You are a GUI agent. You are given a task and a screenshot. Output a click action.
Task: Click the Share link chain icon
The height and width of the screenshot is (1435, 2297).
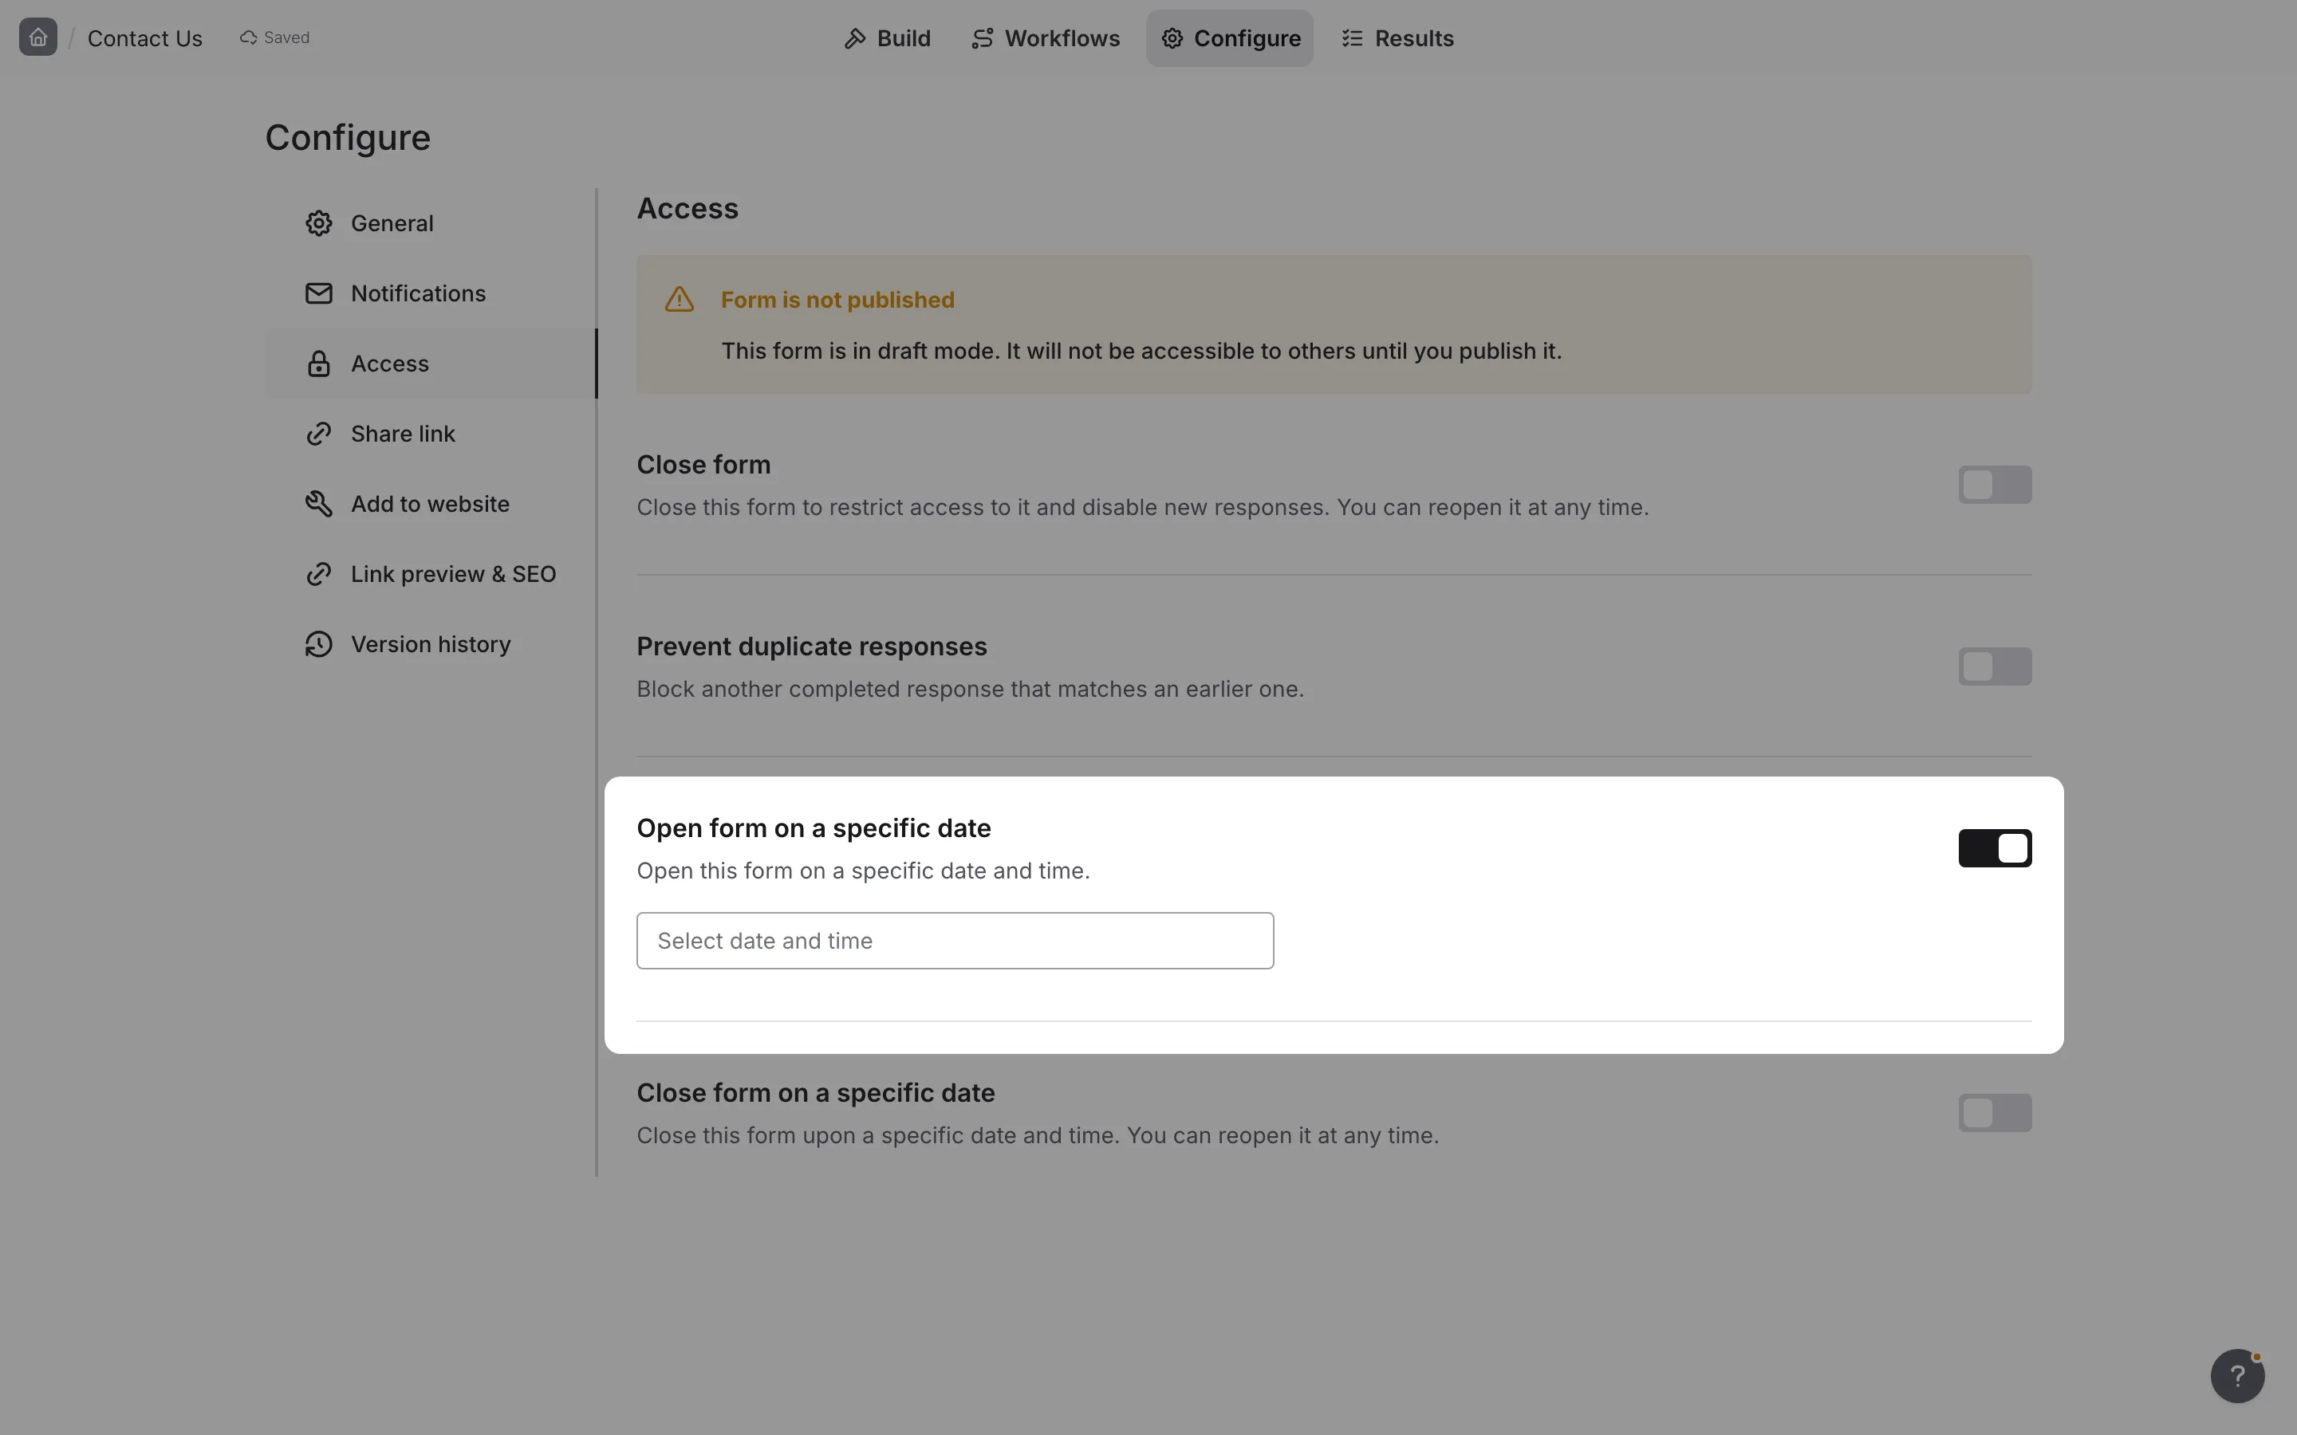319,434
